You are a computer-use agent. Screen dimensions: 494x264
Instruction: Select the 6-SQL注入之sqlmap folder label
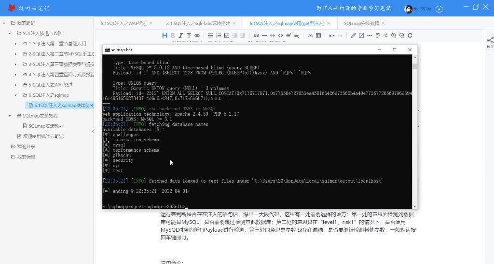tap(49, 95)
